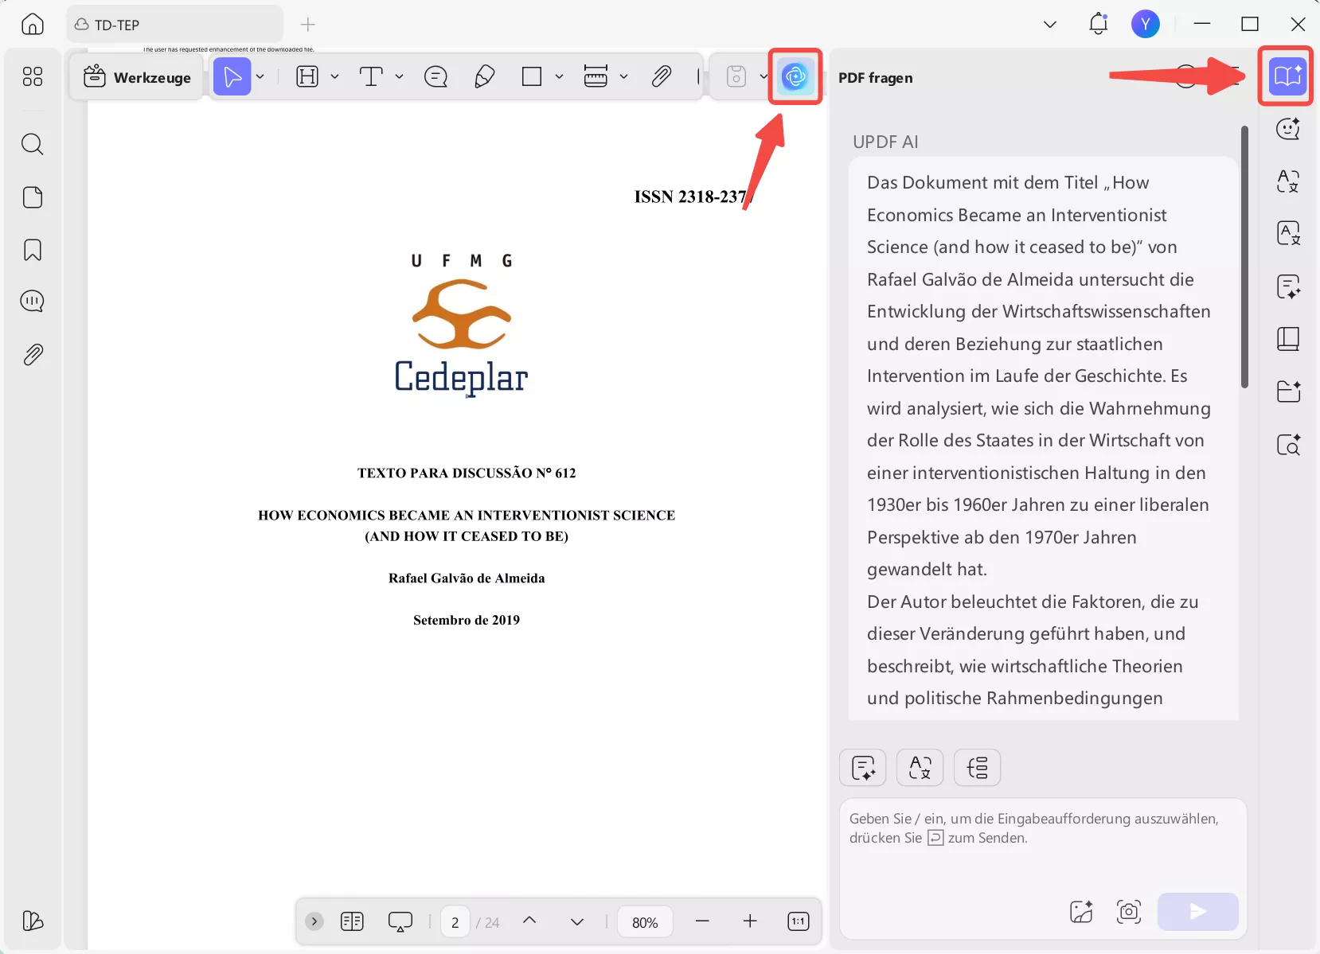
Task: Toggle the two-page reading view
Action: coord(353,921)
